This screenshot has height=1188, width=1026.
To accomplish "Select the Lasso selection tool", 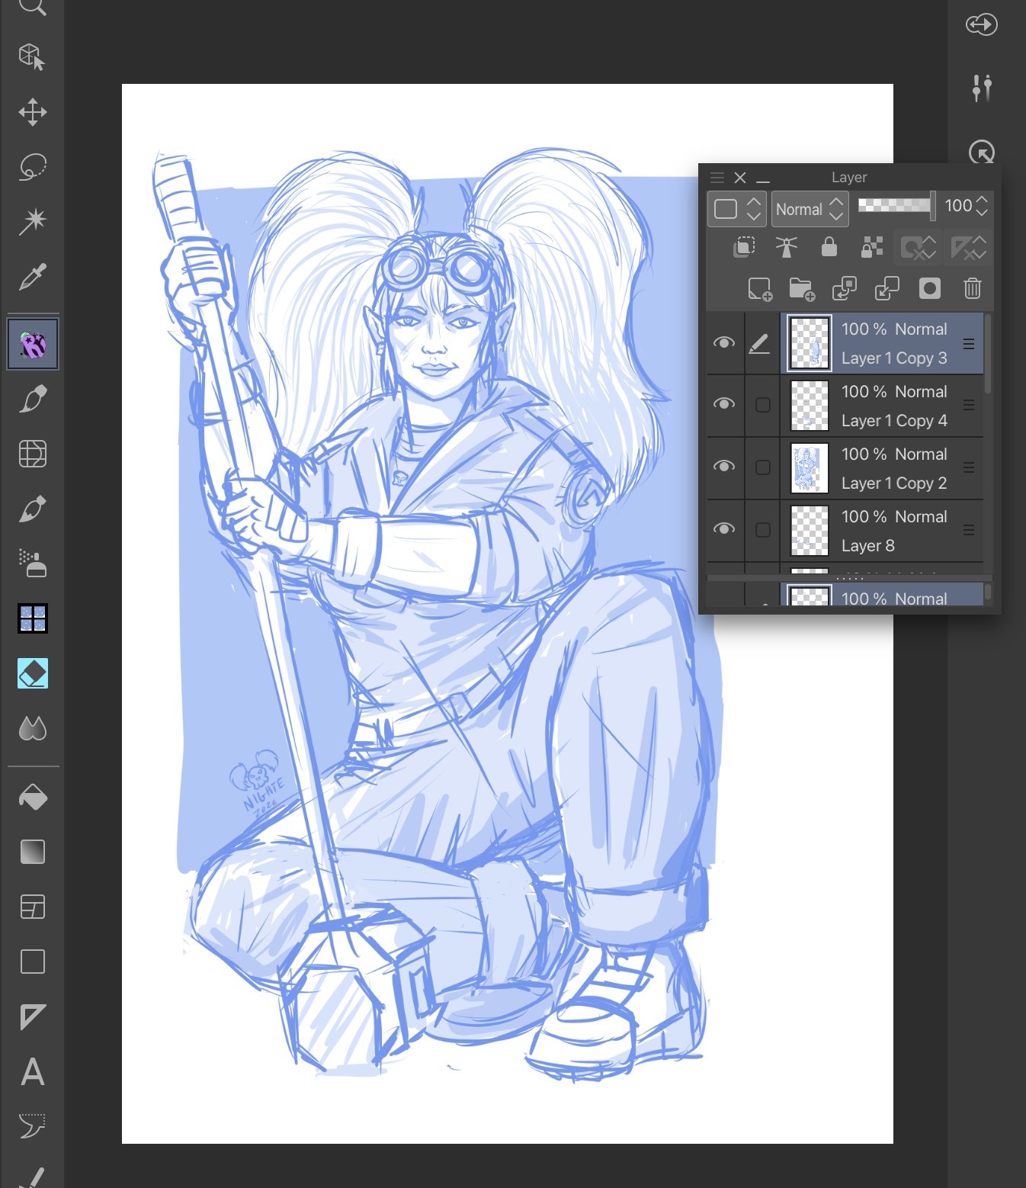I will (32, 167).
